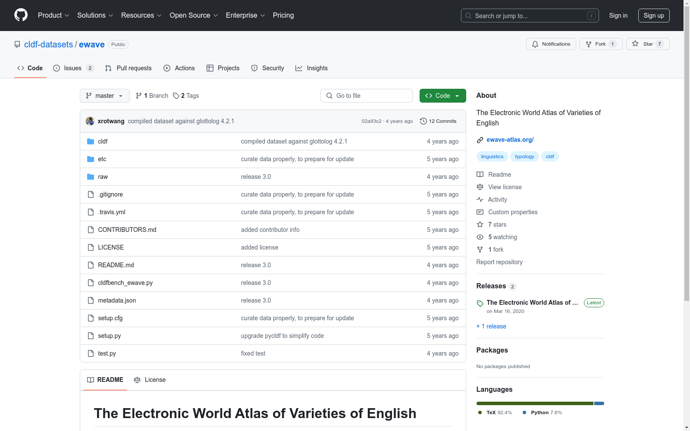Switch to the Projects tab
The width and height of the screenshot is (690, 431).
(223, 68)
